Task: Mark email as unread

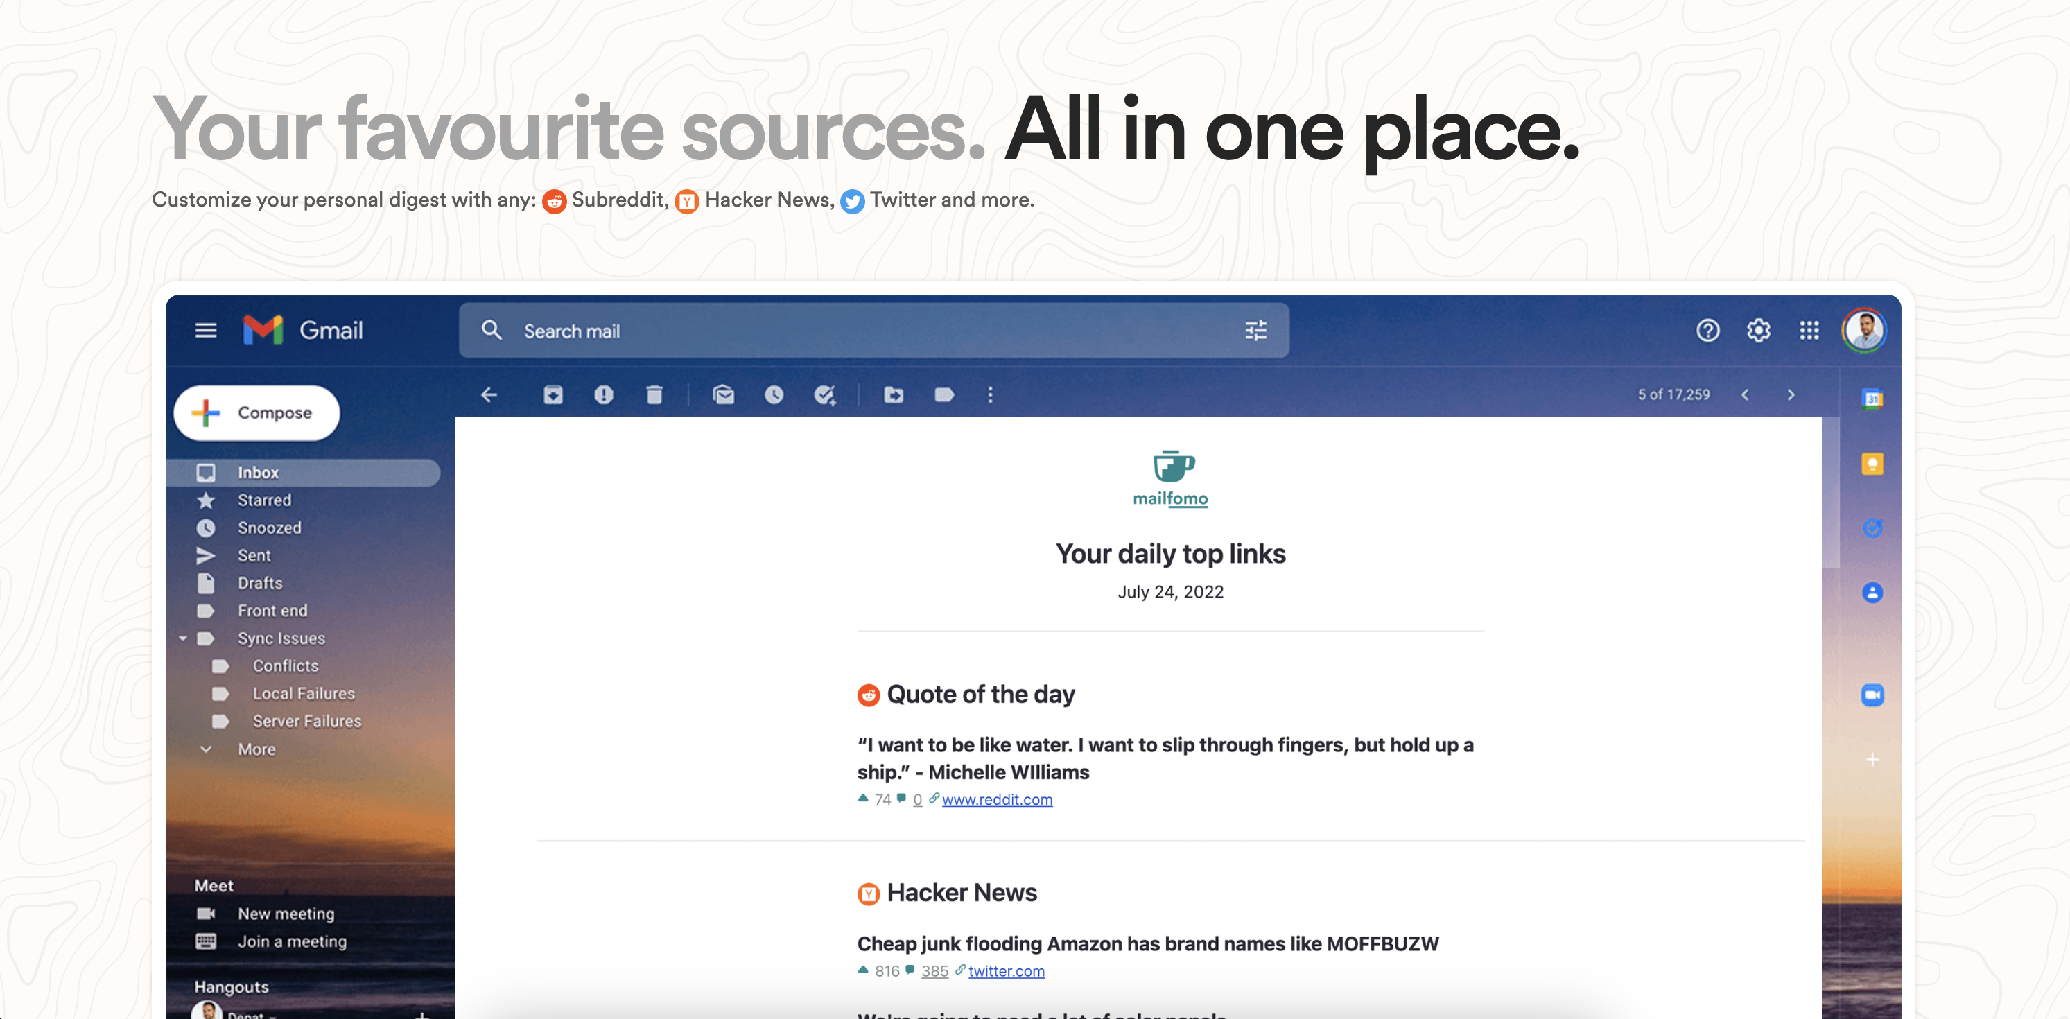Action: coord(723,394)
